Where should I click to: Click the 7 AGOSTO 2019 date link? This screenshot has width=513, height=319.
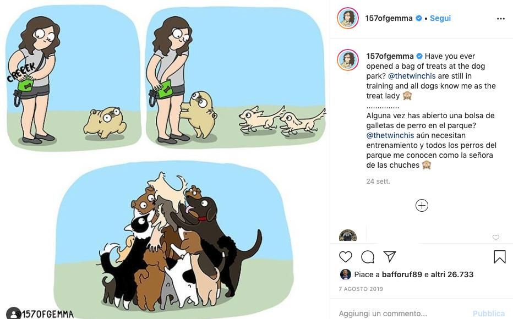pyautogui.click(x=361, y=289)
